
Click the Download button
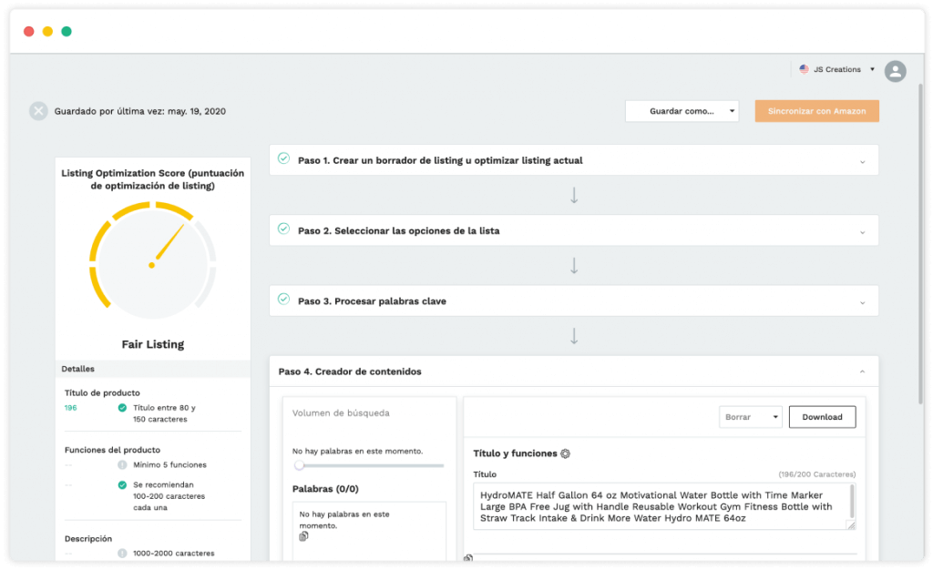point(823,417)
